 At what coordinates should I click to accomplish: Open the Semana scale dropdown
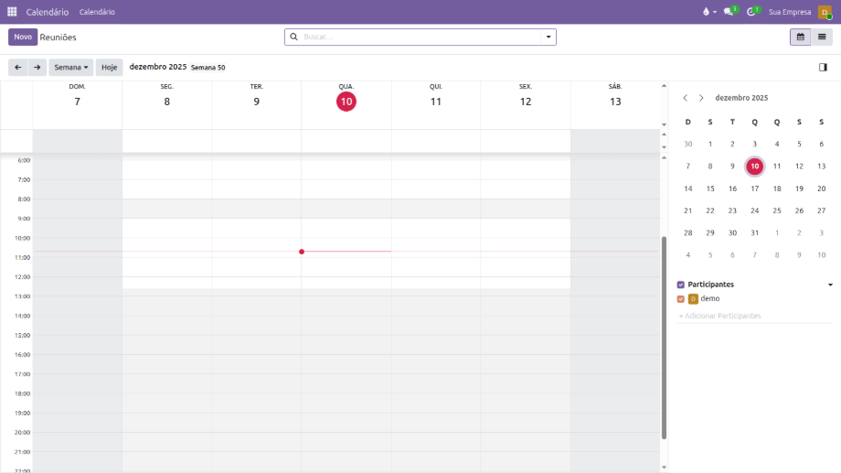point(71,67)
